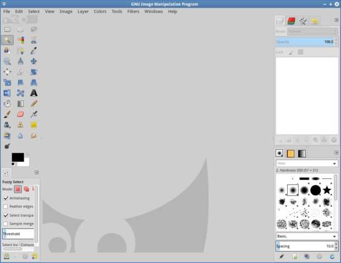Select the Paths tool
The width and height of the screenshot is (341, 263).
pos(20,51)
